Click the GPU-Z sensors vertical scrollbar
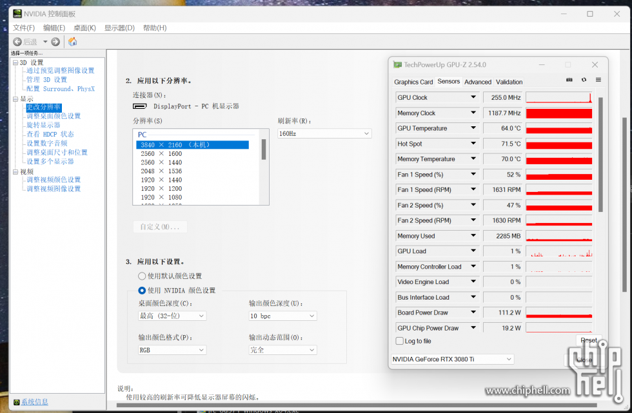 coord(600,155)
